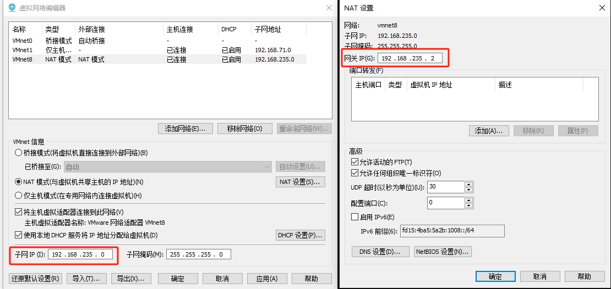Choose the 仅主机模式 radio option

point(19,196)
